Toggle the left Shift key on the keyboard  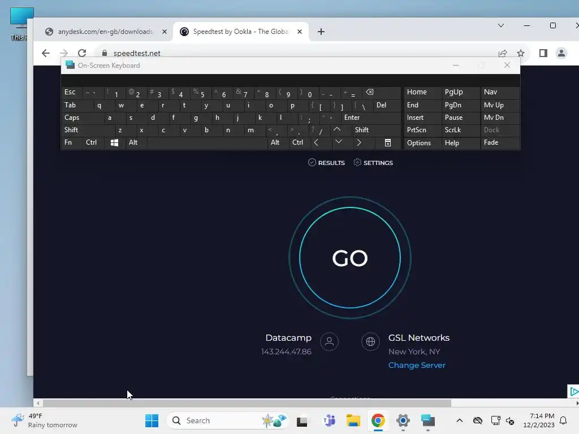point(88,130)
